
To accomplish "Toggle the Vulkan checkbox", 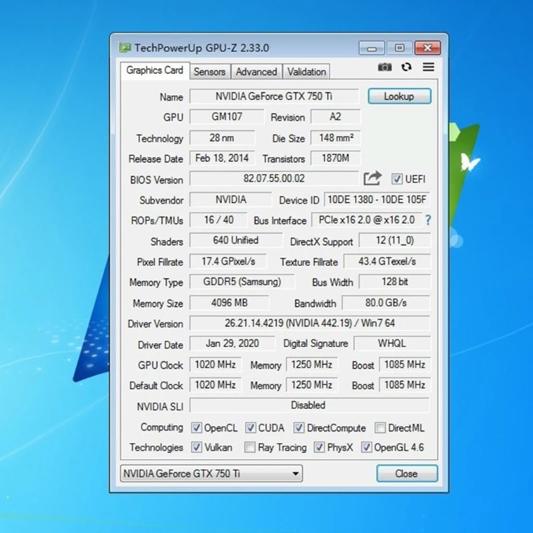I will point(197,448).
